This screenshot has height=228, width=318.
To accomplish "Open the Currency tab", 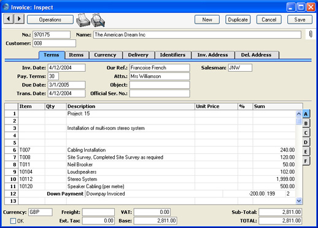I will pos(105,55).
